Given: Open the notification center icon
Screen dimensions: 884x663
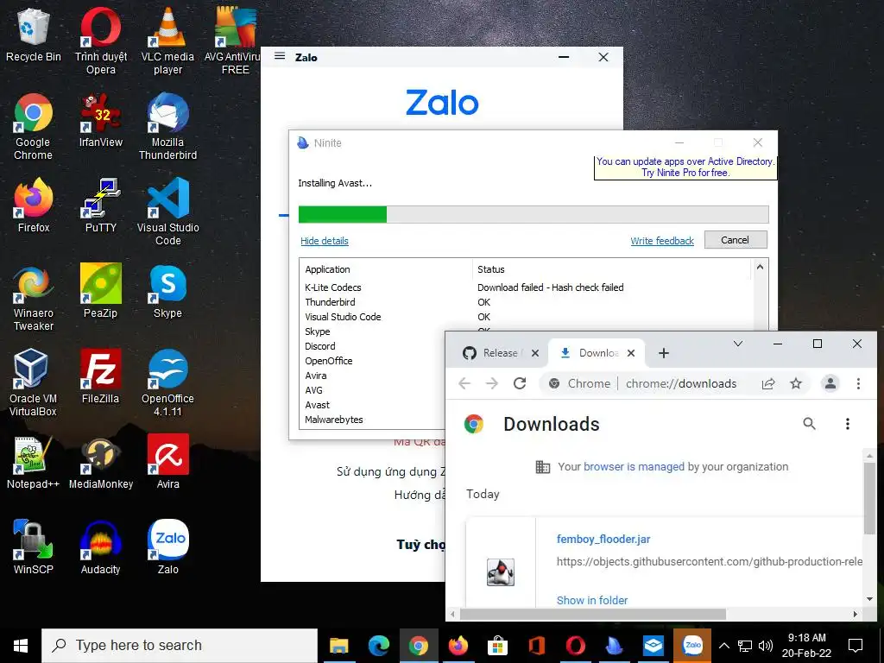Looking at the screenshot, I should (x=856, y=646).
